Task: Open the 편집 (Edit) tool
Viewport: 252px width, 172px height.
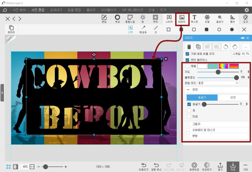Action: [x=104, y=19]
